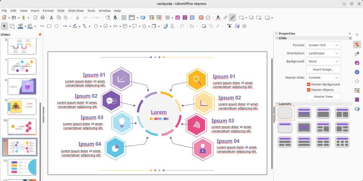Select the Rectangle shape tool
Viewport: 363px width, 181px height.
(49, 26)
